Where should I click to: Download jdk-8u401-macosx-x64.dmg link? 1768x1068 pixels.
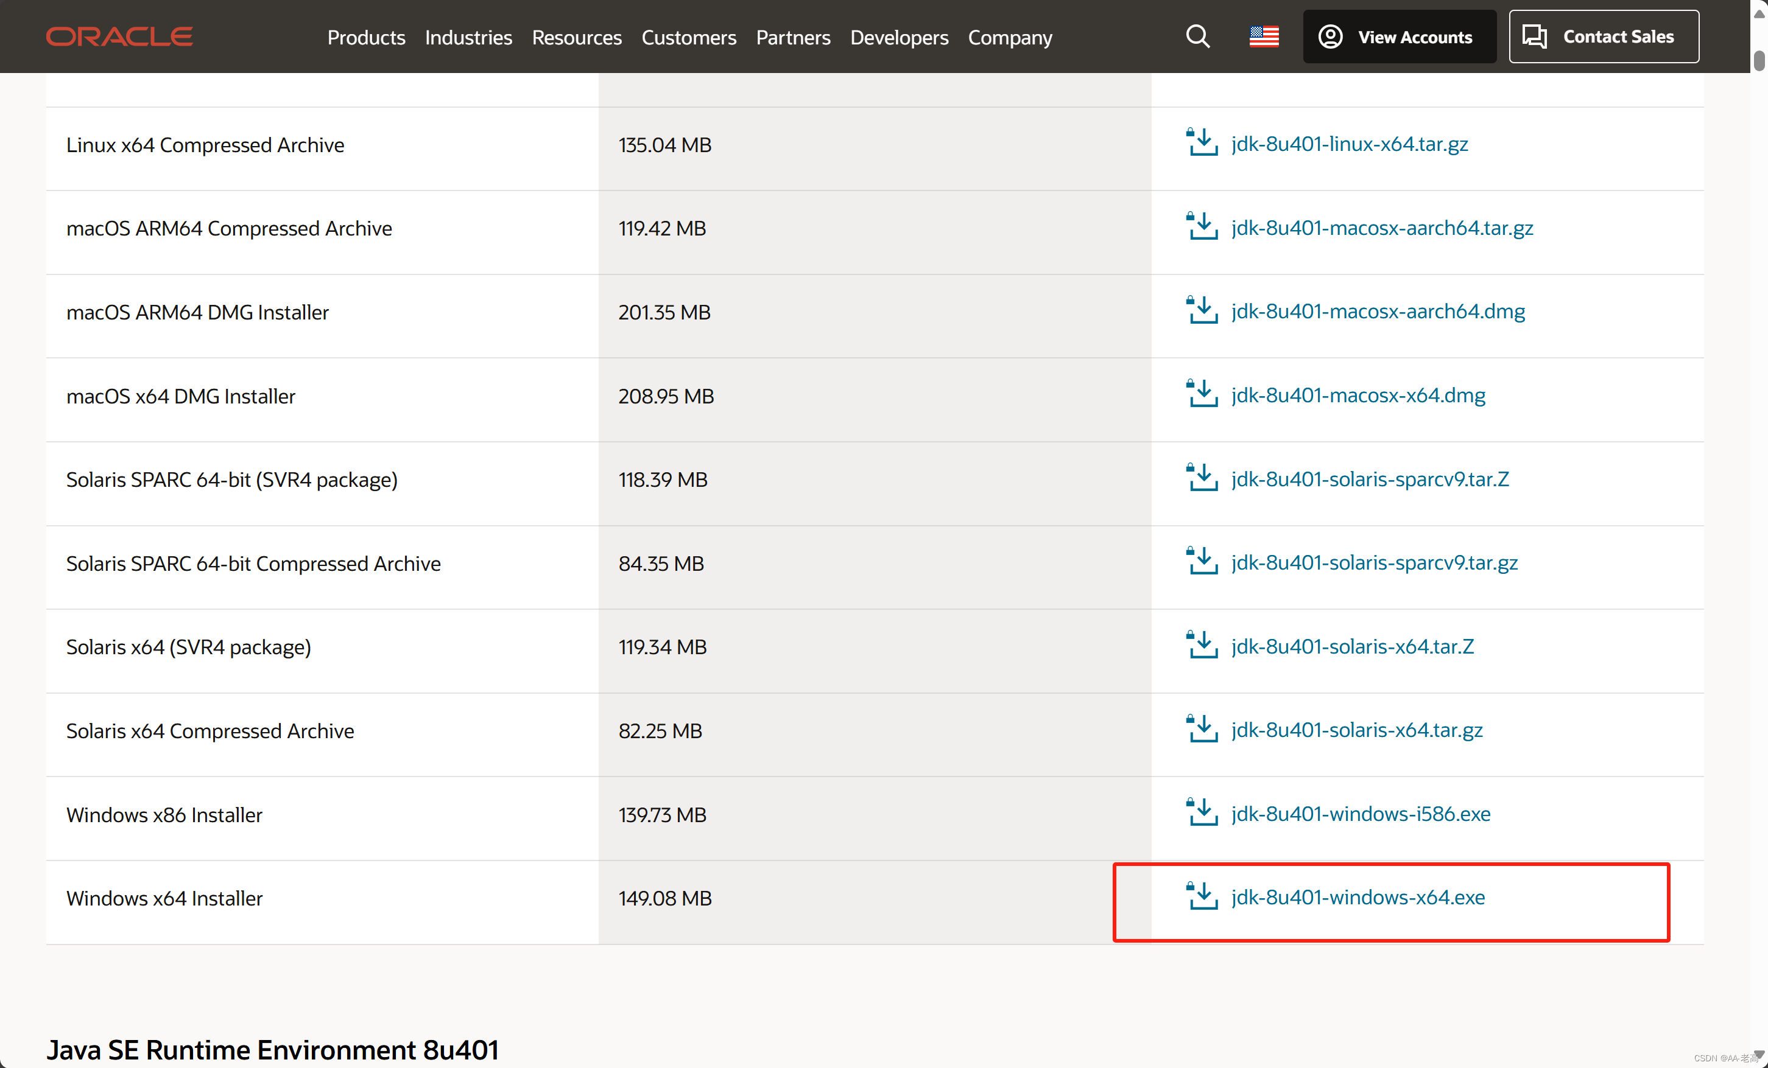(x=1358, y=396)
